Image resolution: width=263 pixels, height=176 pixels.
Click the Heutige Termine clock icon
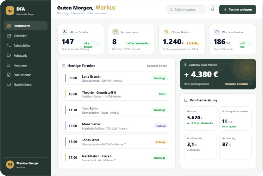point(63,66)
